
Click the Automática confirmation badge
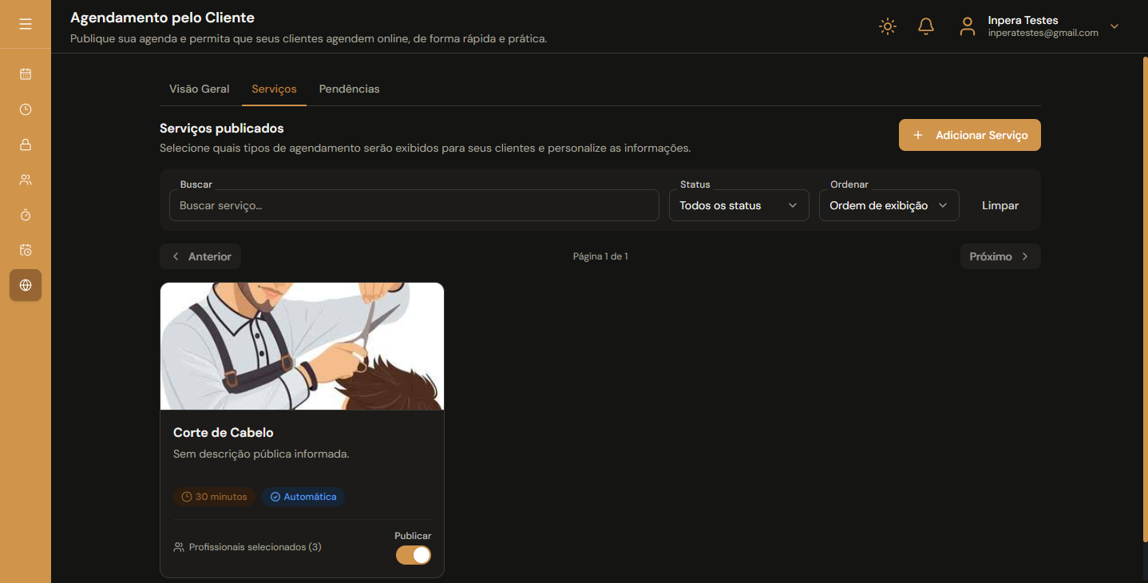(x=303, y=497)
